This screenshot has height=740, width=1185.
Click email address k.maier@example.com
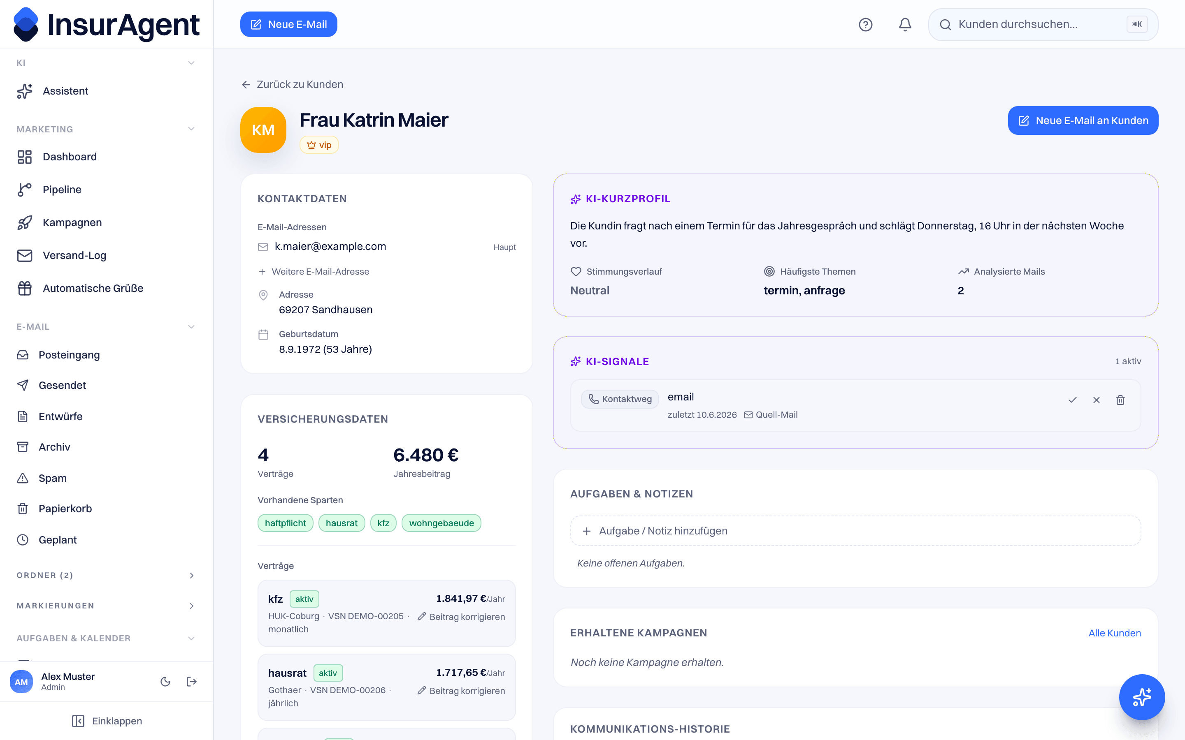point(330,247)
